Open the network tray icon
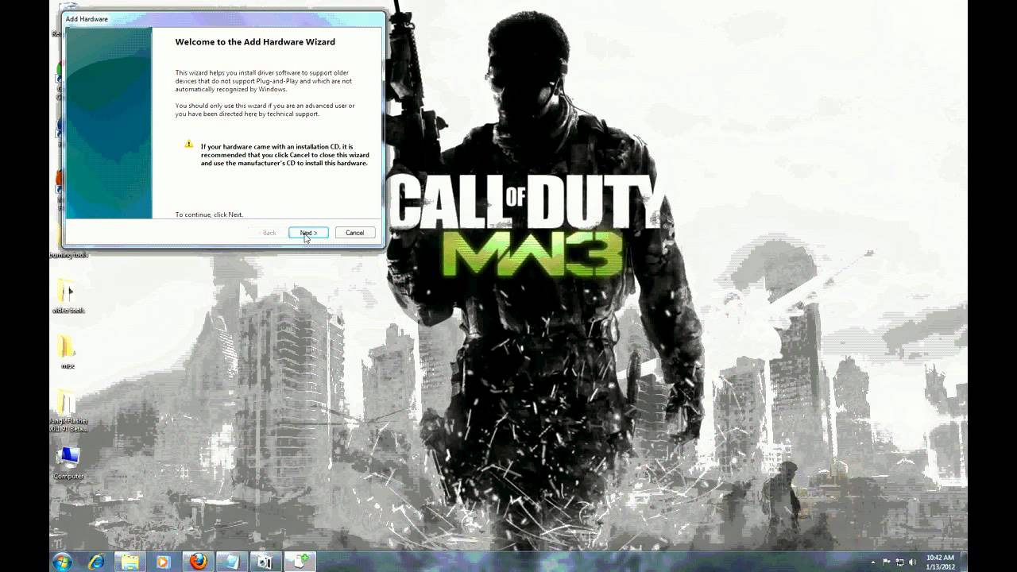 coord(899,562)
